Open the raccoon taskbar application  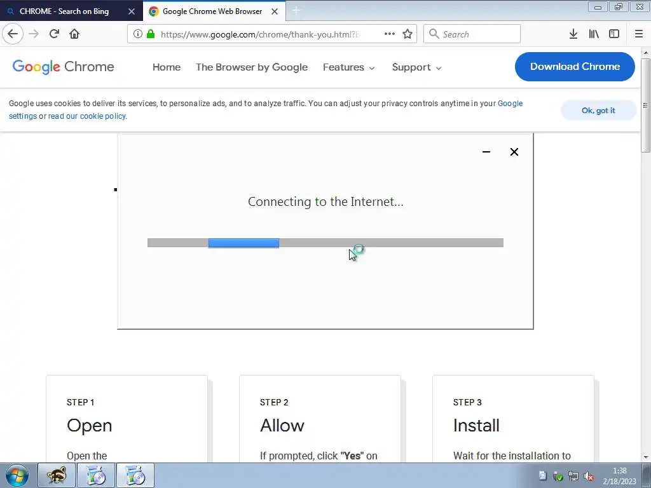pos(57,475)
